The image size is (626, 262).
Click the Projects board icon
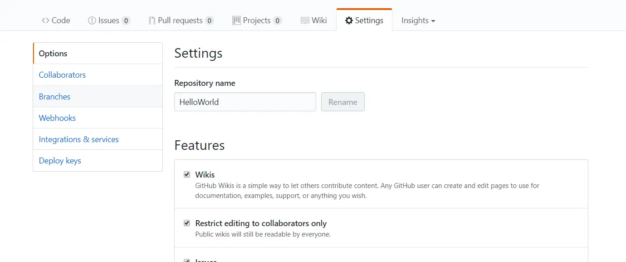coord(236,20)
